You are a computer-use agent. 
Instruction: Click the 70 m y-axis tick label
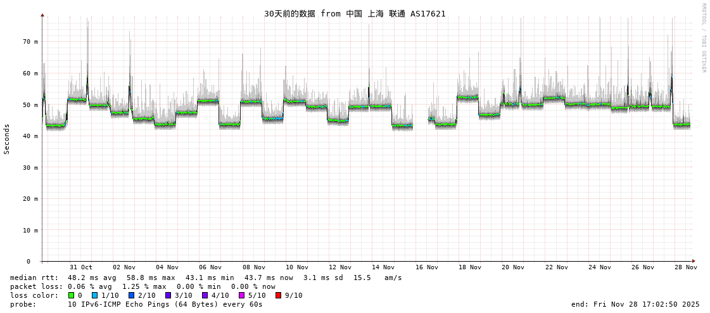click(30, 42)
